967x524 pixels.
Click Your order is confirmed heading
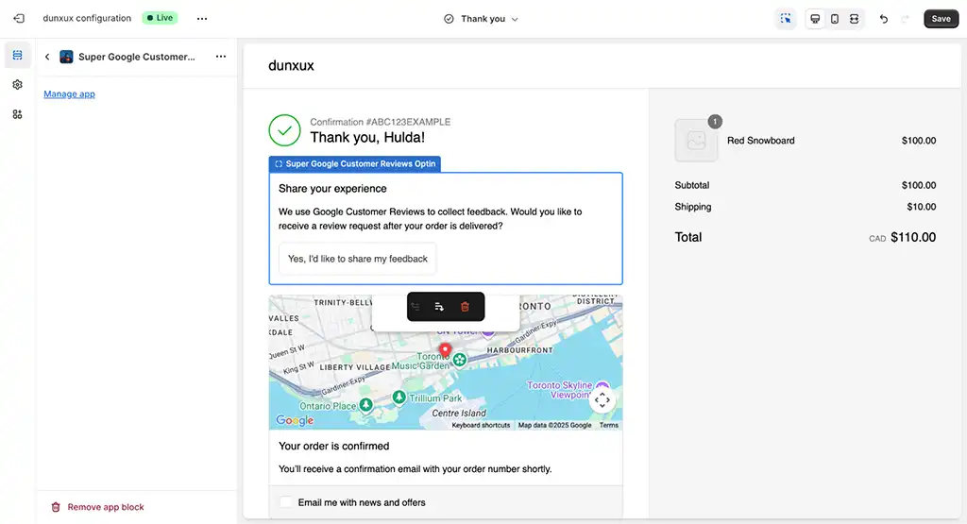tap(333, 446)
